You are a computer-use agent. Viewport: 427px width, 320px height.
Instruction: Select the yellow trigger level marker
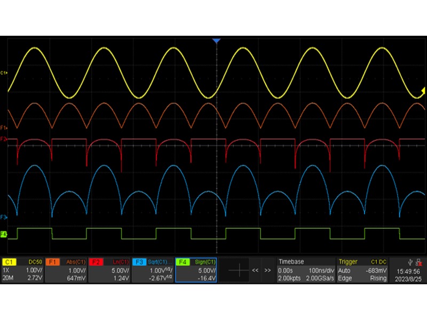point(423,90)
